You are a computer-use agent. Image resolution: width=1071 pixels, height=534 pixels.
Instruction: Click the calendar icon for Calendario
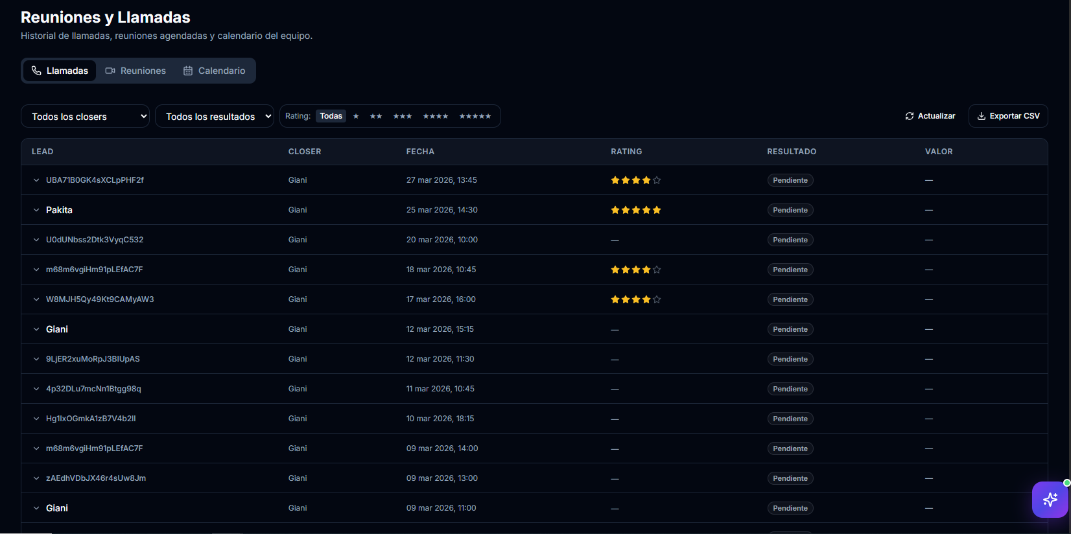coord(188,71)
